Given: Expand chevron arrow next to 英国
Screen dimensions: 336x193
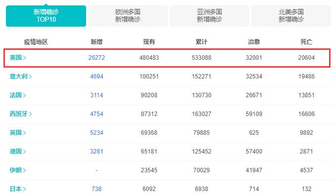Looking at the screenshot, I should (24, 133).
